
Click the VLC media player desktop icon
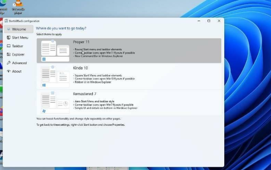point(18,7)
